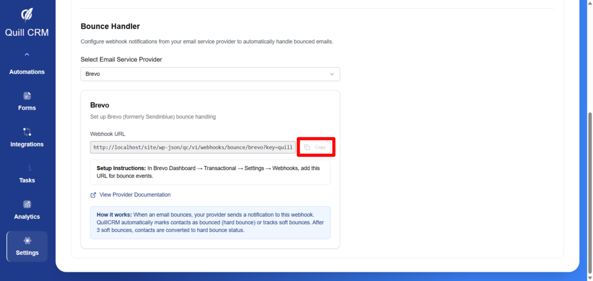Go to the Forms menu label

pos(27,108)
